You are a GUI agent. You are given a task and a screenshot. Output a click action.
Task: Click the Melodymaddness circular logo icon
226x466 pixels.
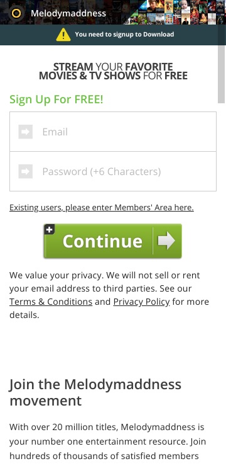pyautogui.click(x=16, y=13)
